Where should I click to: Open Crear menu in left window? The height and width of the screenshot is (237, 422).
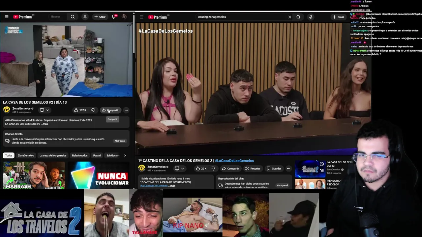[x=100, y=17]
